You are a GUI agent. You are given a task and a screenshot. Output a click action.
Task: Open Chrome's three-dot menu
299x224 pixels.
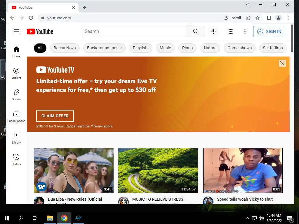click(x=288, y=18)
